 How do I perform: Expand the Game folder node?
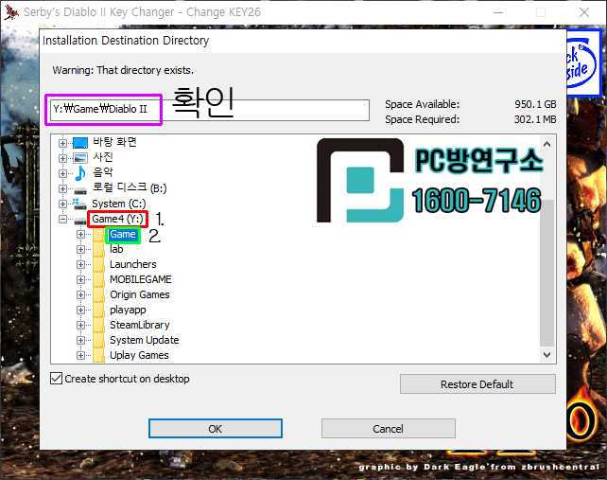click(x=80, y=234)
